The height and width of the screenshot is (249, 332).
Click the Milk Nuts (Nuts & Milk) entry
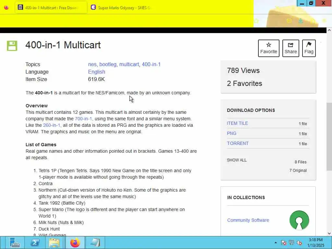tap(61, 222)
